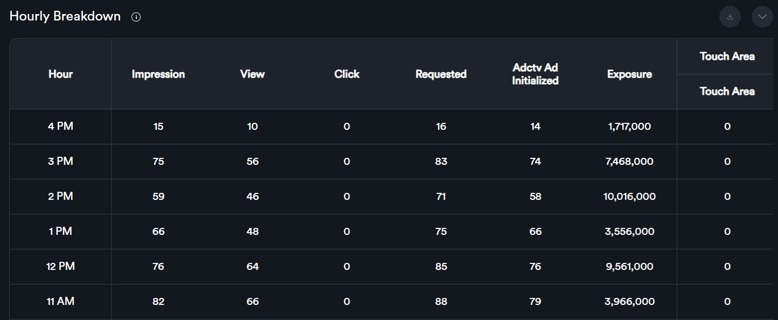Select the 4 PM row
The width and height of the screenshot is (778, 320).
tap(60, 127)
